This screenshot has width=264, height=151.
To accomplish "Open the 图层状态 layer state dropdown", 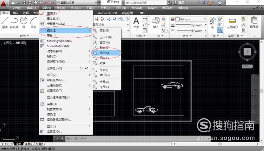I will (111, 24).
